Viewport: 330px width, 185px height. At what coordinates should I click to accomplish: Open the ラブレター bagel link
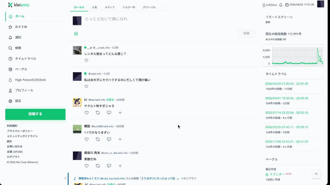tap(277, 174)
